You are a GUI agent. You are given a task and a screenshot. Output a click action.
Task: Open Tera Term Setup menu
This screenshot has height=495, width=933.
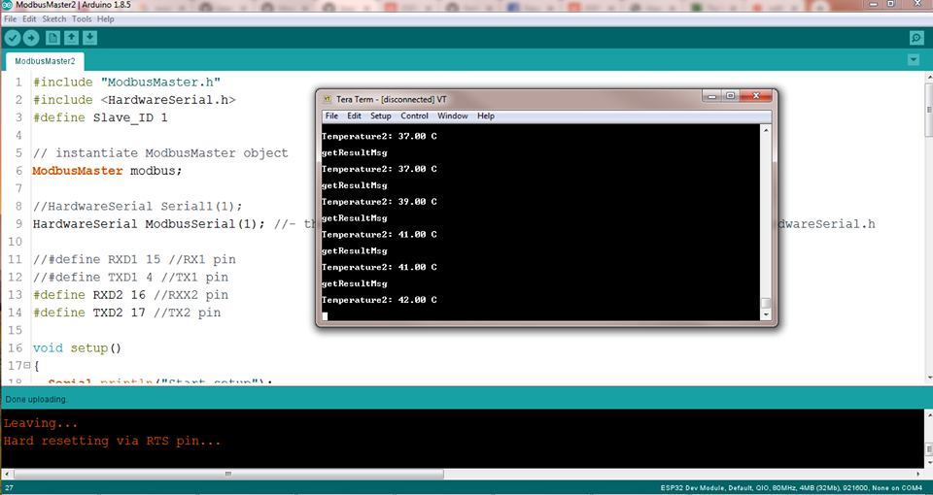tap(381, 115)
